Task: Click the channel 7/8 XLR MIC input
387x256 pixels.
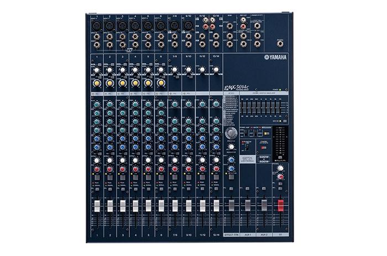Action: coord(175,25)
